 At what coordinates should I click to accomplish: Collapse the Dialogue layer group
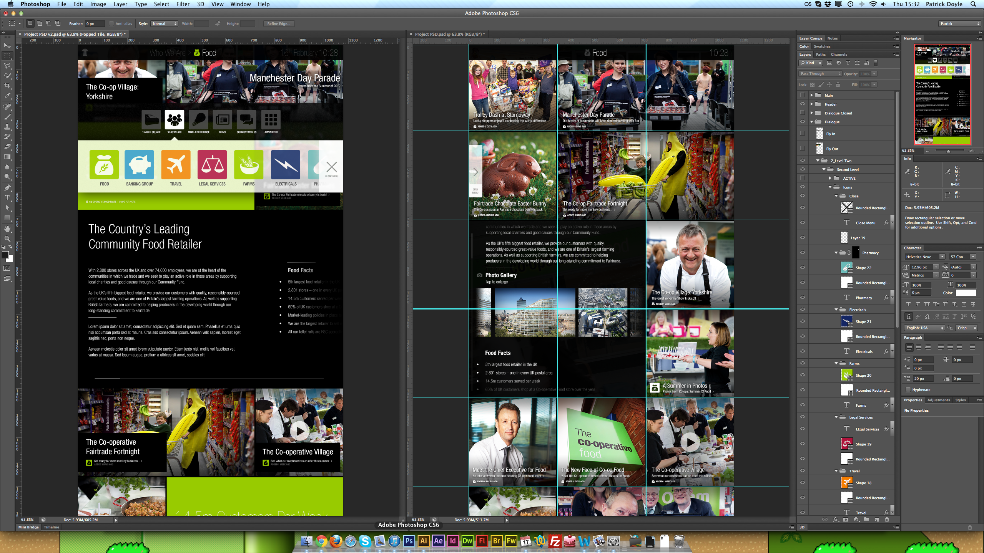812,122
